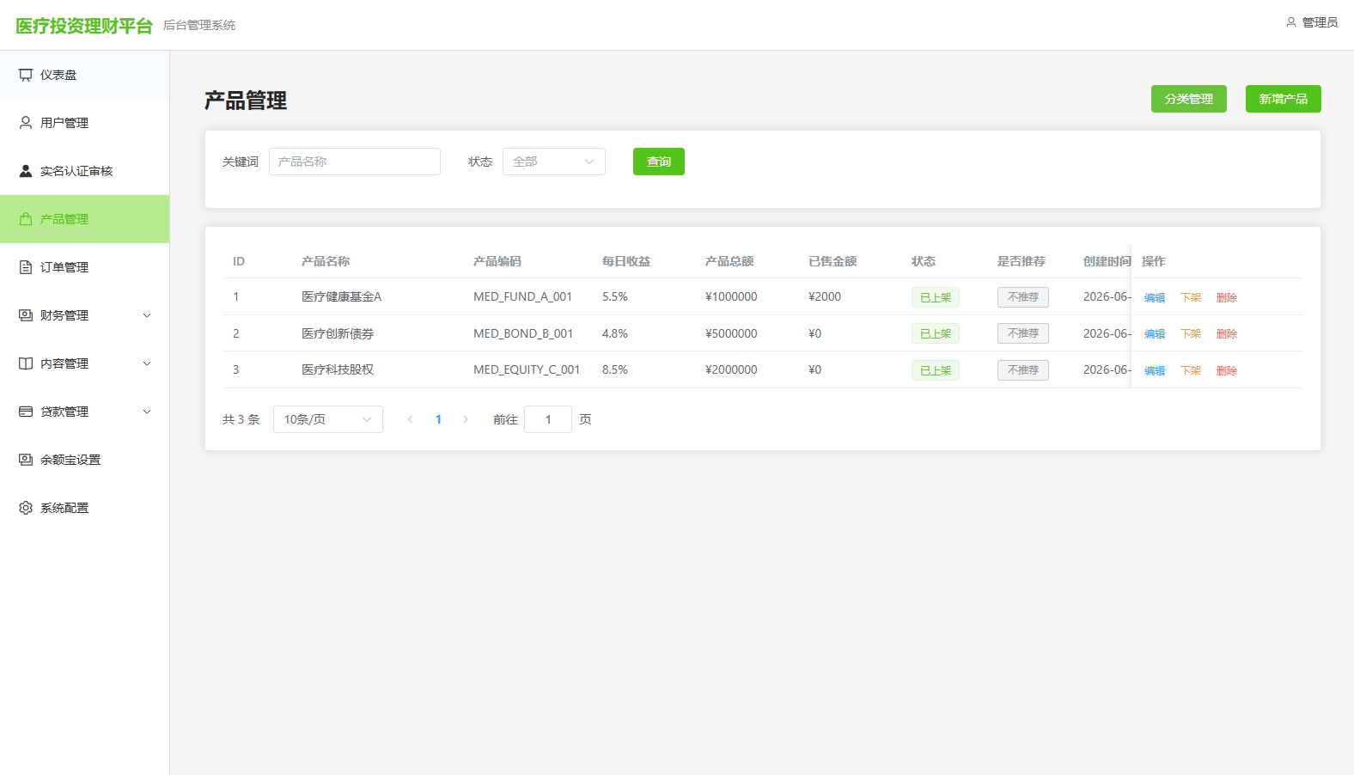Viewport: 1354px width, 775px height.
Task: Open 实名认证审核 in the sidebar
Action: click(85, 171)
